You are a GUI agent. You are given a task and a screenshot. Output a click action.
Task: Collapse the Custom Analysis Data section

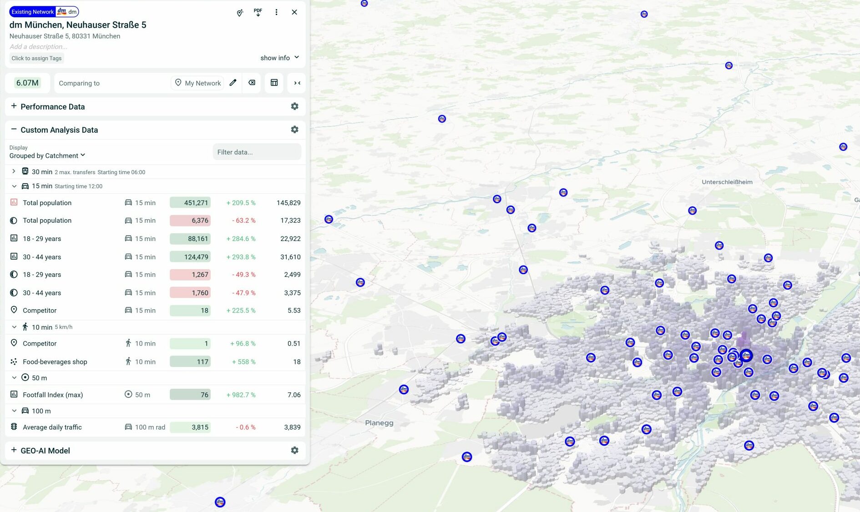click(14, 129)
